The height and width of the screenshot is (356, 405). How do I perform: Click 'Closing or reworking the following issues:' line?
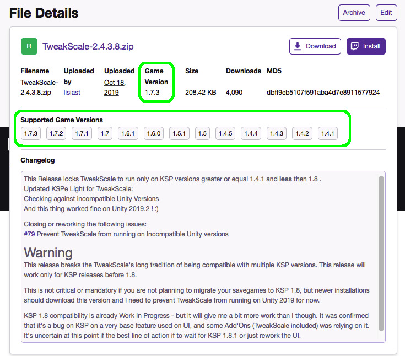click(x=85, y=224)
